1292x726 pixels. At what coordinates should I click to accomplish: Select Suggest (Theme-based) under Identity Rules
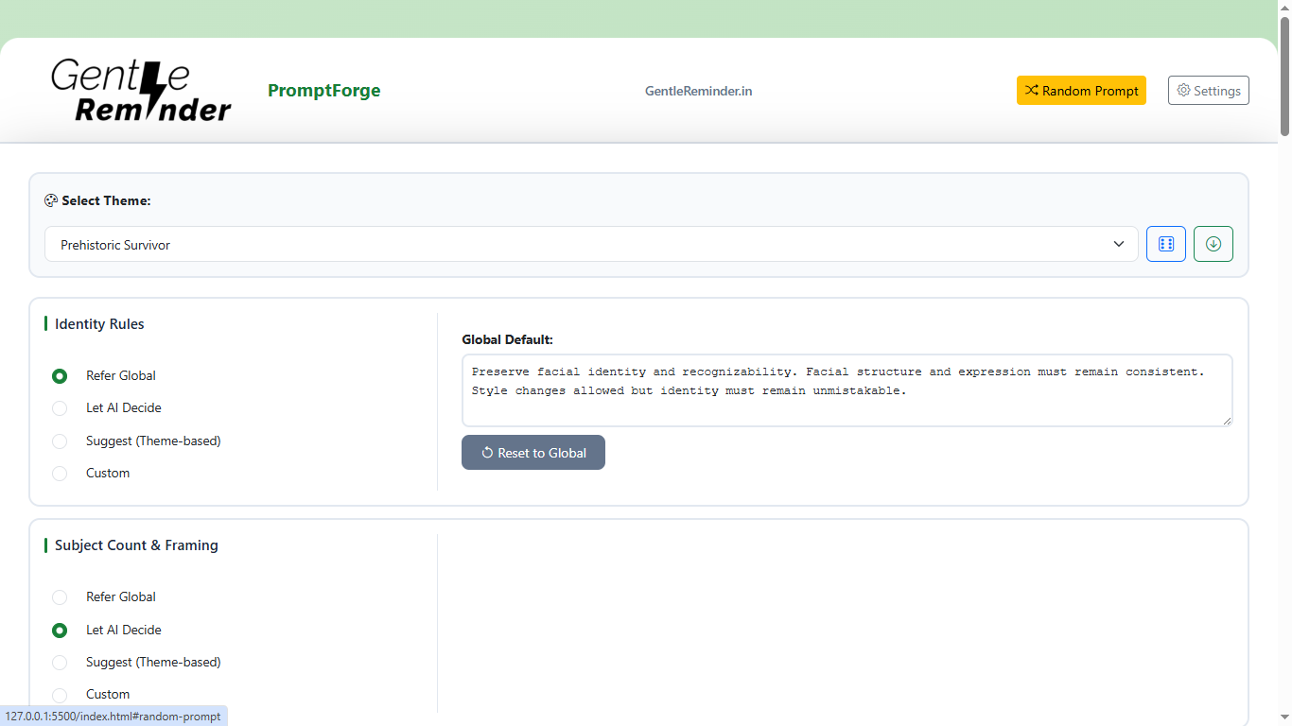point(60,441)
